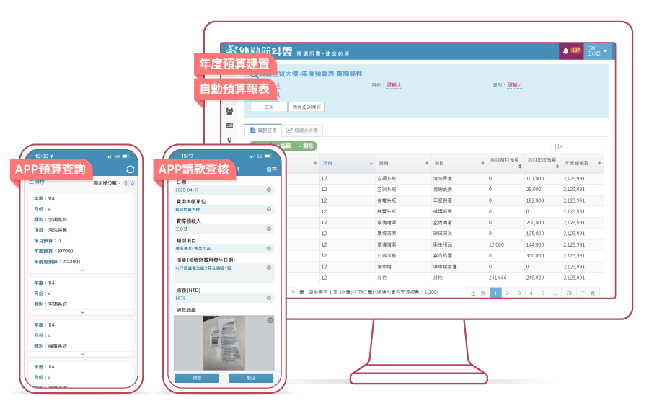Click the 清除查詢條件 button
This screenshot has width=649, height=411.
pyautogui.click(x=306, y=107)
